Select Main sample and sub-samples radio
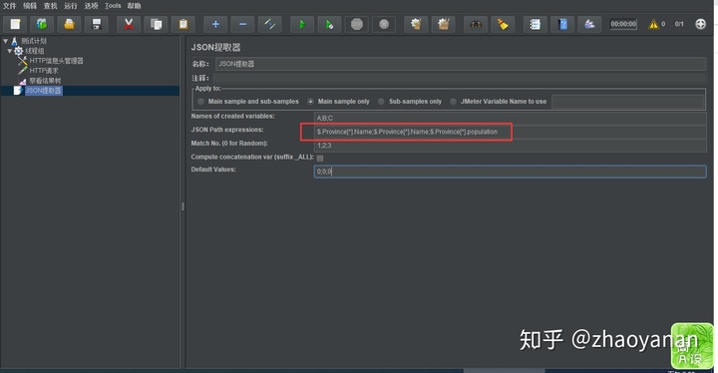 201,102
